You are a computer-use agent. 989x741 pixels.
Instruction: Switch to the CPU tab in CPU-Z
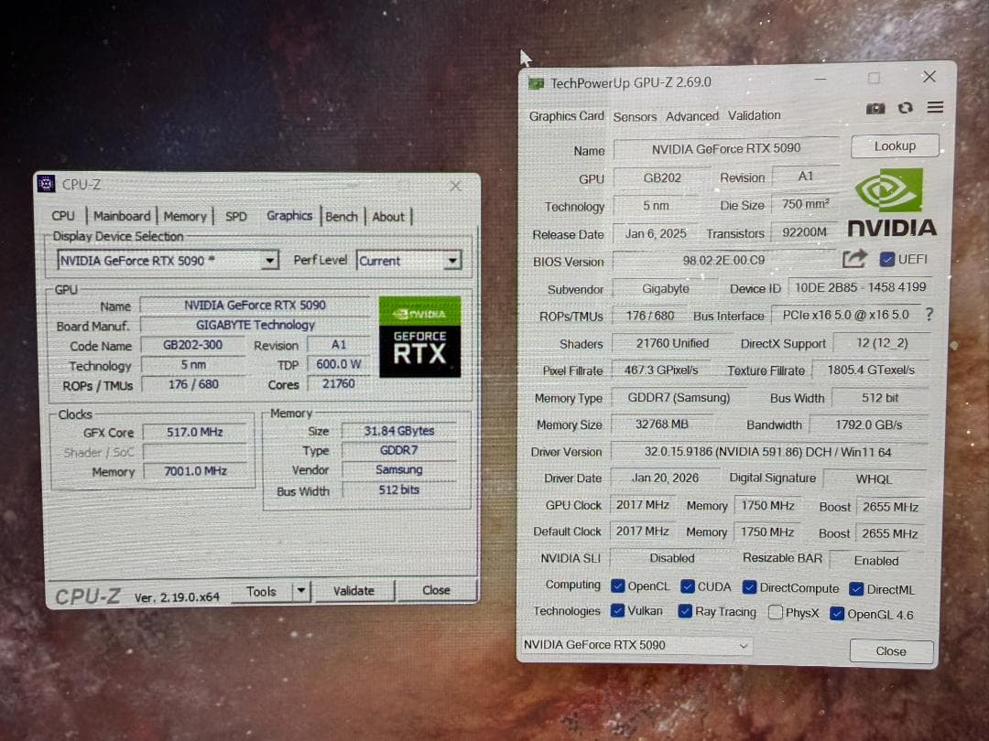[x=63, y=216]
